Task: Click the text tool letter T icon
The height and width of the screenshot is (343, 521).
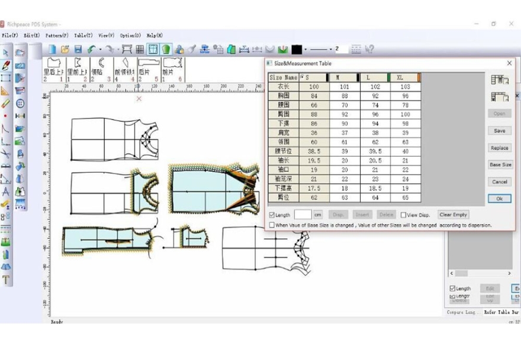Action: point(6,280)
